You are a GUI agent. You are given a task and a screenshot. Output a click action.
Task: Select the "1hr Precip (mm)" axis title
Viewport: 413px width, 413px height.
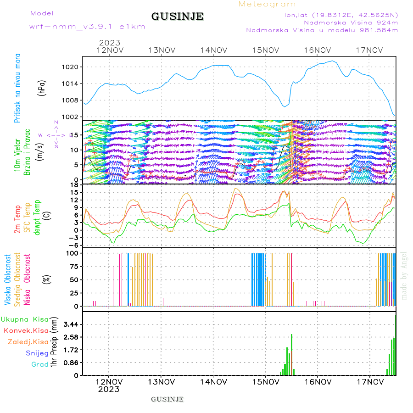click(x=54, y=342)
